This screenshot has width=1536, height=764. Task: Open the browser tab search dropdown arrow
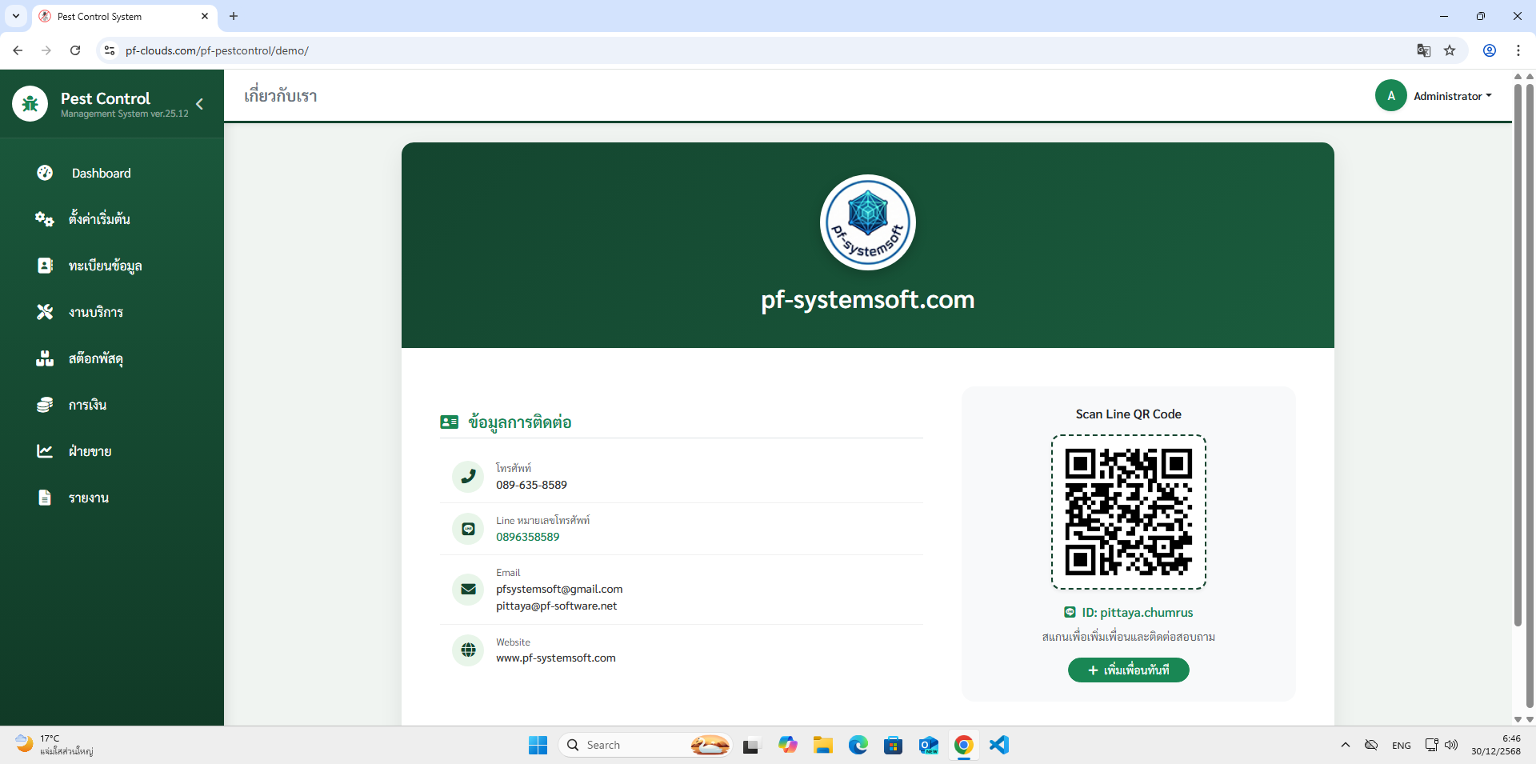tap(16, 16)
